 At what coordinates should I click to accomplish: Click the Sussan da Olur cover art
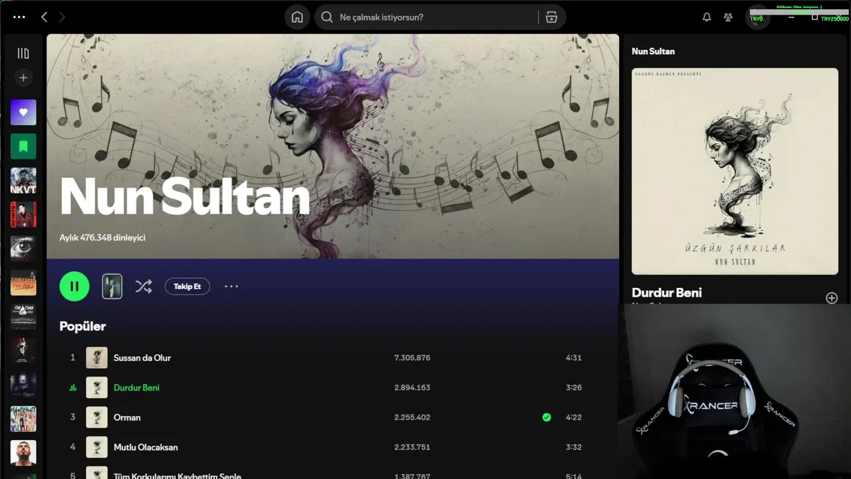coord(96,357)
